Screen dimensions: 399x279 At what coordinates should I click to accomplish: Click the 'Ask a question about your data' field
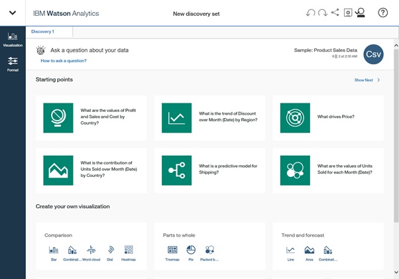point(89,50)
